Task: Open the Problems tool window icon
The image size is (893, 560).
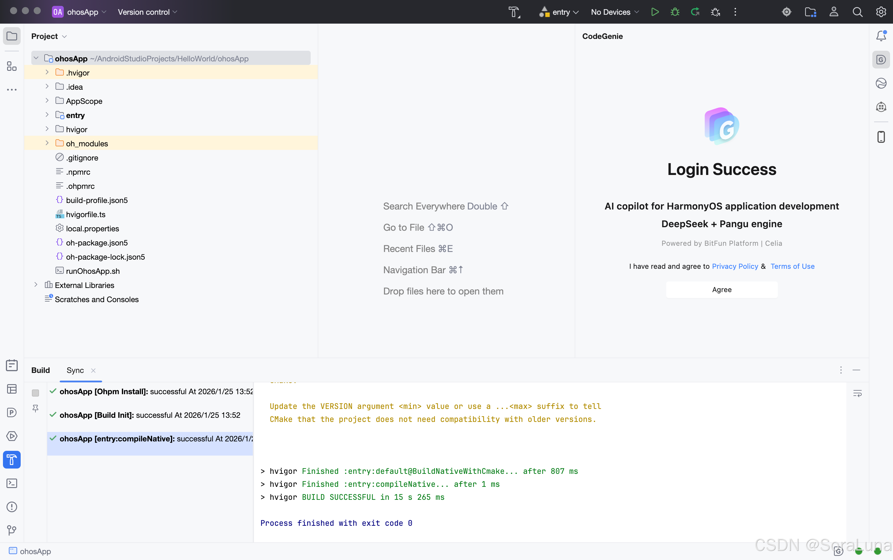Action: [x=12, y=507]
